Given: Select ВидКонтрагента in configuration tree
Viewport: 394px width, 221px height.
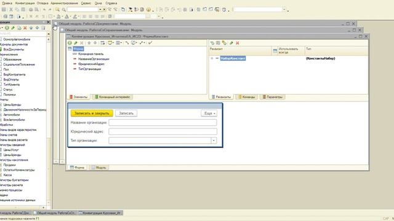Looking at the screenshot, I should (14, 74).
